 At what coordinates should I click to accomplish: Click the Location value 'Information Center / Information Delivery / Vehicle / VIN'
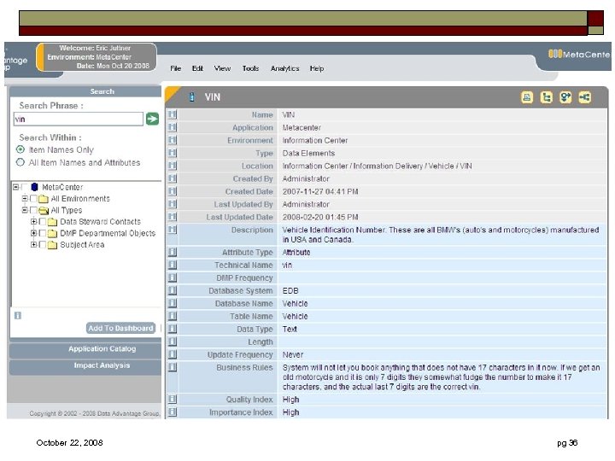point(377,166)
